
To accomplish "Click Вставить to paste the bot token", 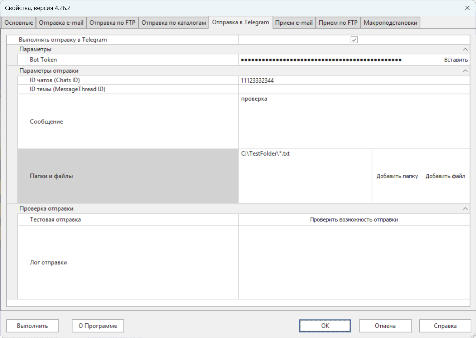I will click(456, 60).
